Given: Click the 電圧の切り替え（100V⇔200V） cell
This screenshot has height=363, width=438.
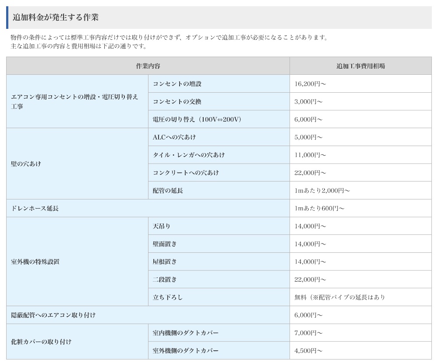Looking at the screenshot, I should 197,119.
